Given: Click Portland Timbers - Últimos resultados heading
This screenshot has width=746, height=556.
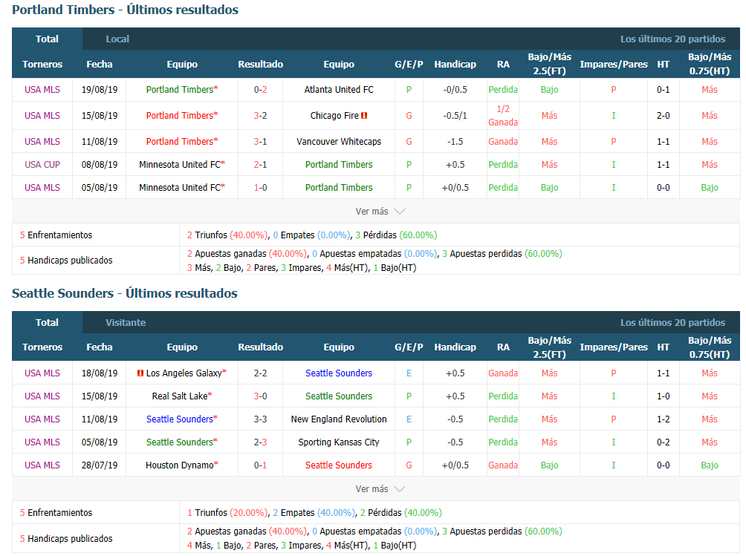Looking at the screenshot, I should pos(125,10).
